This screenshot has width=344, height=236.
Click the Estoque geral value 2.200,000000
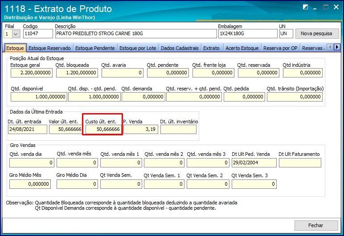point(32,73)
